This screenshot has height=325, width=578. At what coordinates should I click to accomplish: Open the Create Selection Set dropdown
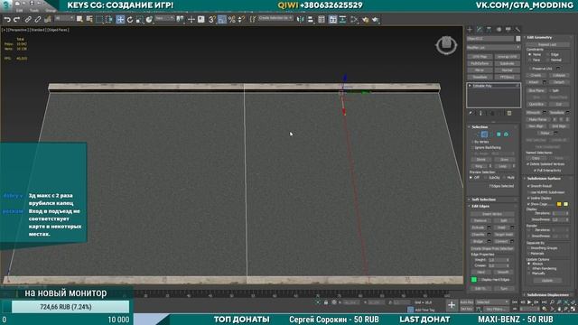(275, 18)
